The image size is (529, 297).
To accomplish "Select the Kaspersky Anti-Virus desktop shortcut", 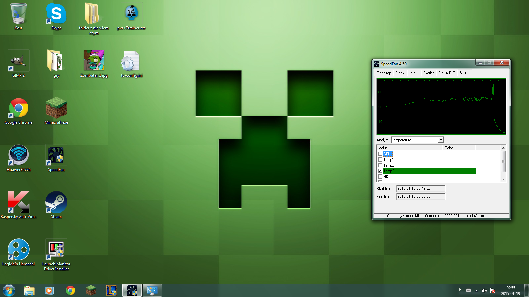I will coord(19,205).
